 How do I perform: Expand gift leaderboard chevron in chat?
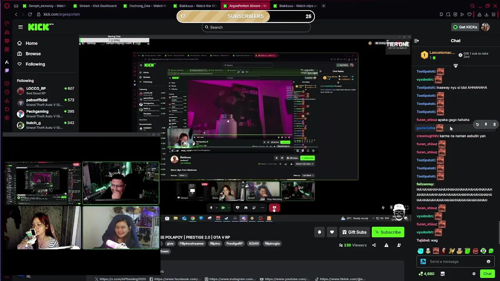[455, 66]
